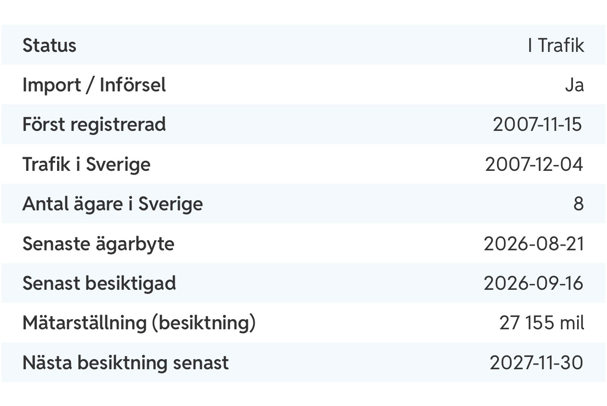Select the Mätarställning (besiktning) label

click(139, 323)
